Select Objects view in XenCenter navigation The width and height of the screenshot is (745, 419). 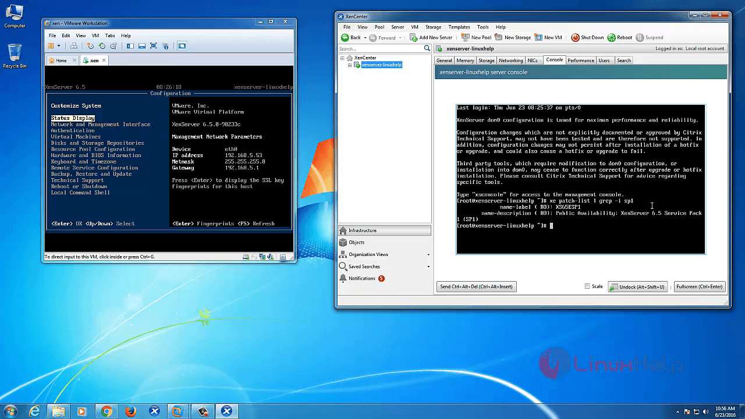(385, 242)
